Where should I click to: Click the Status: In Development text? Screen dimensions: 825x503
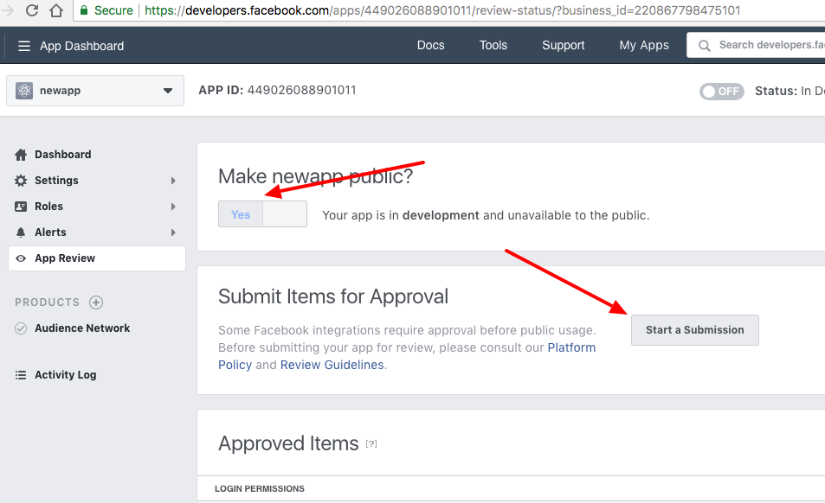coord(790,92)
